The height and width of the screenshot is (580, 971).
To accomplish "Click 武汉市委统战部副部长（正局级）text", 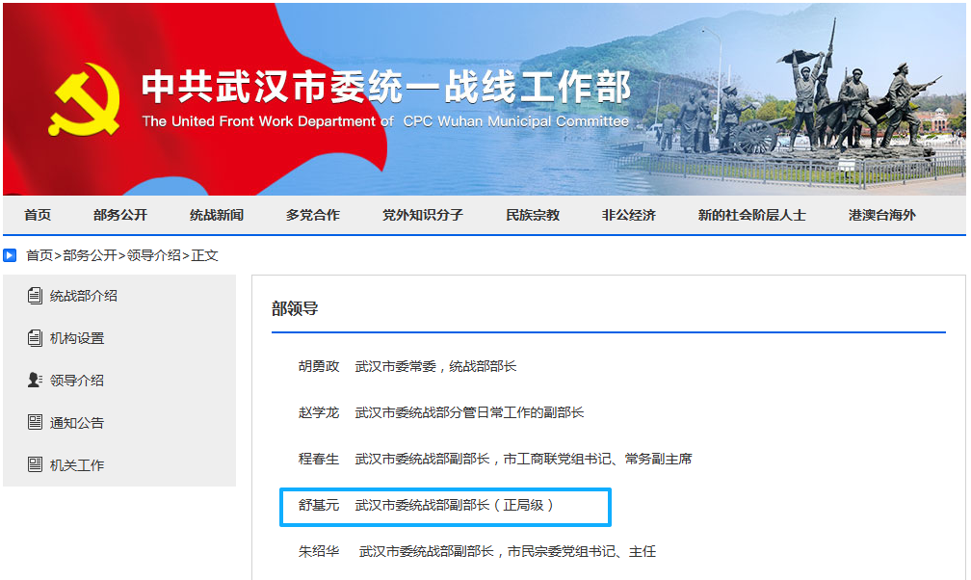I will pos(455,506).
